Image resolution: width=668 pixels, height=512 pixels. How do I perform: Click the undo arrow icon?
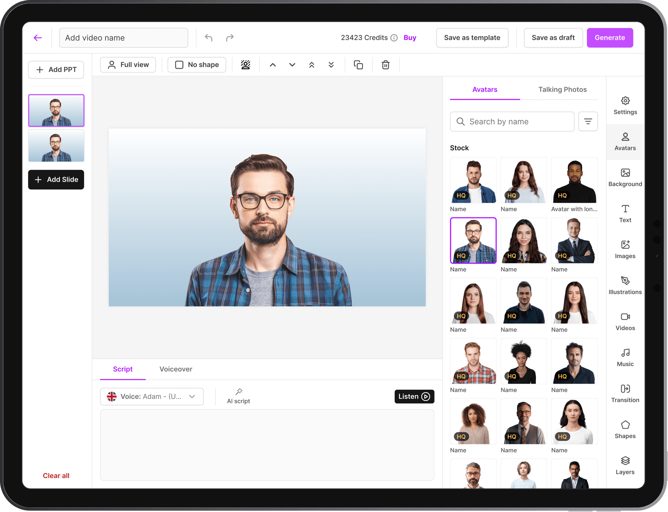(209, 38)
